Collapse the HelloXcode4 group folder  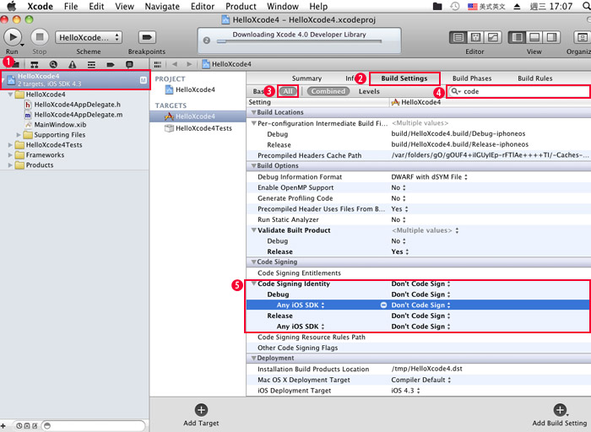(x=10, y=94)
